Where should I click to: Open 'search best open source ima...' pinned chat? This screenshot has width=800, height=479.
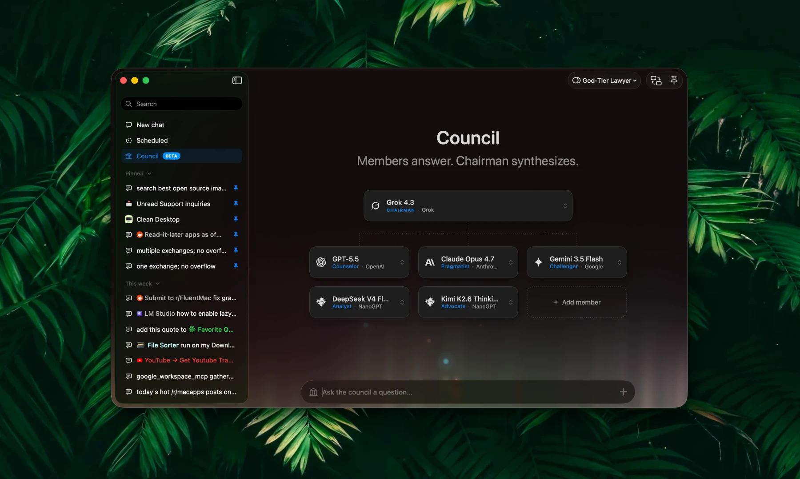[x=181, y=188]
